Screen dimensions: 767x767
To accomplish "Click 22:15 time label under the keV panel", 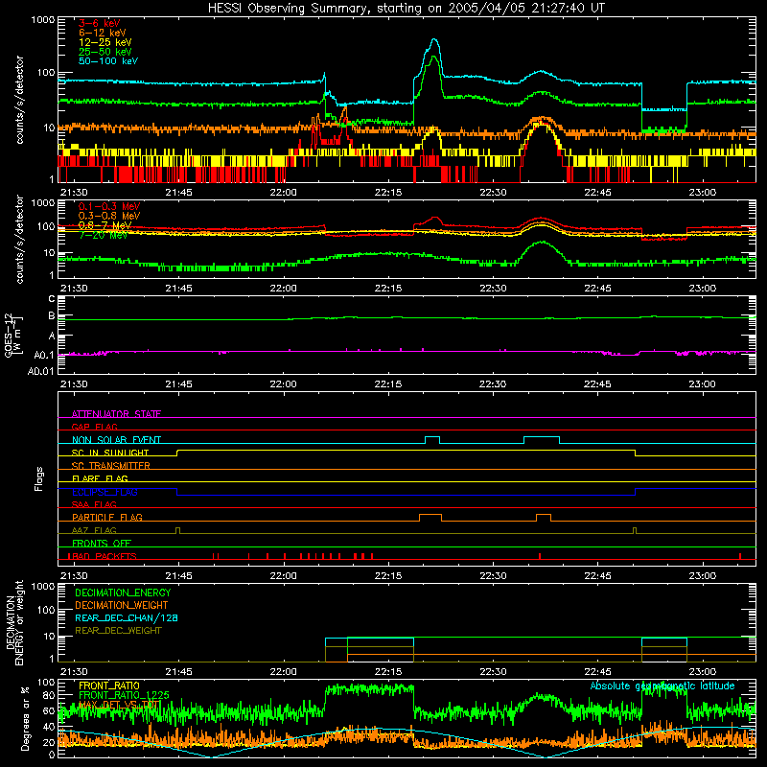I will [388, 193].
